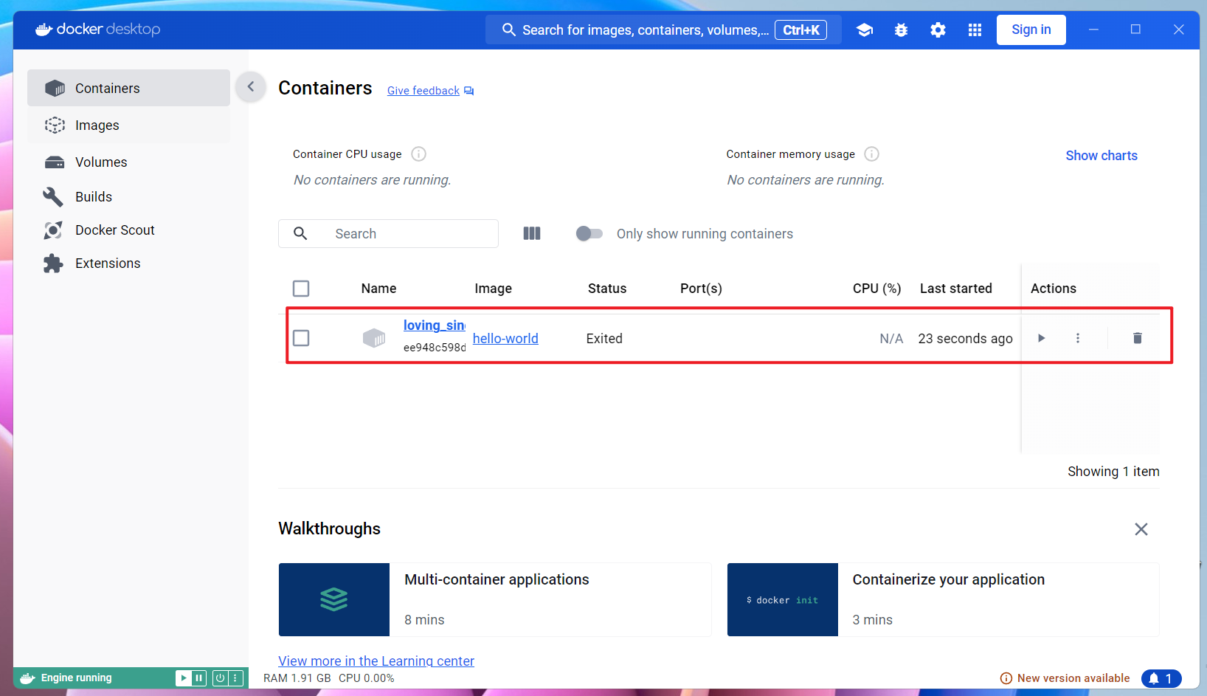
Task: Click the 23 seconds ago cell
Action: point(965,338)
